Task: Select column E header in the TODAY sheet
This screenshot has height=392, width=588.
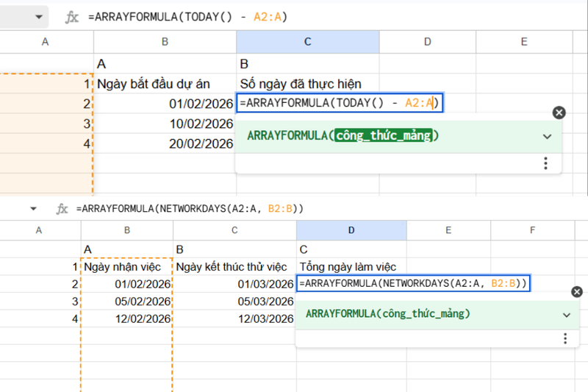Action: point(524,42)
